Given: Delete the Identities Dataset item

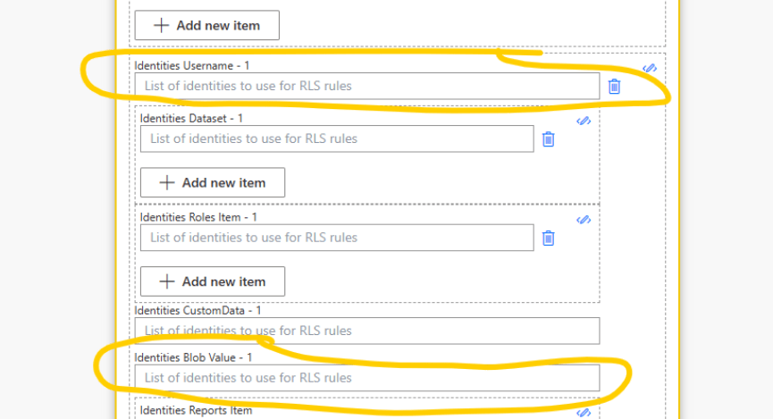Looking at the screenshot, I should coord(549,139).
